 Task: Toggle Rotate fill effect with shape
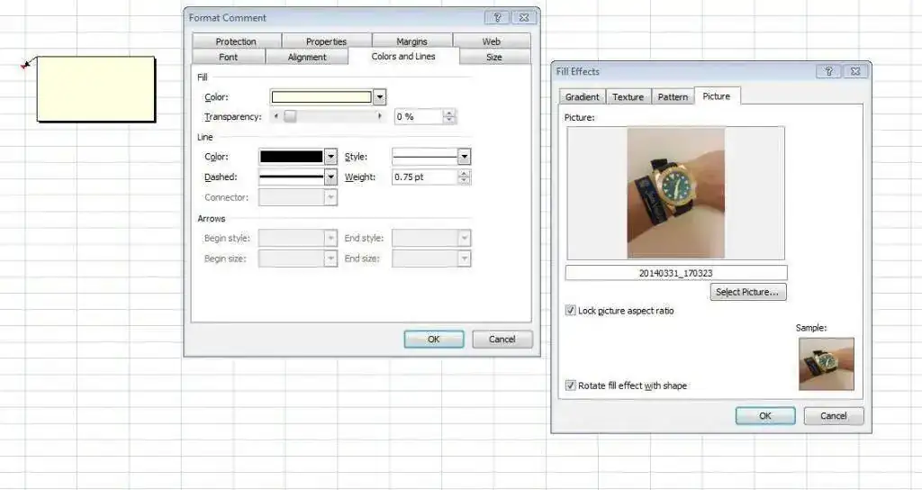point(570,386)
